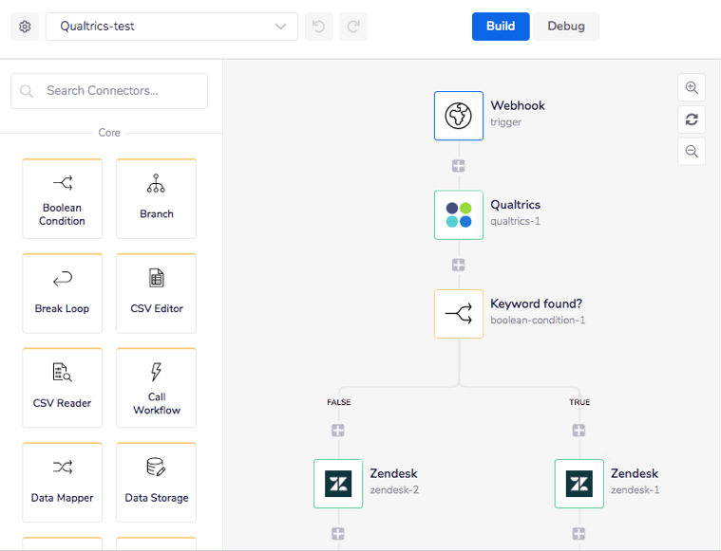Select the Keyword found? boolean step icon
The width and height of the screenshot is (721, 551).
[459, 314]
